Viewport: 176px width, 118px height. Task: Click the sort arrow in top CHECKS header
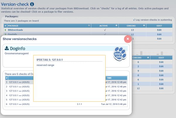pos(144,26)
